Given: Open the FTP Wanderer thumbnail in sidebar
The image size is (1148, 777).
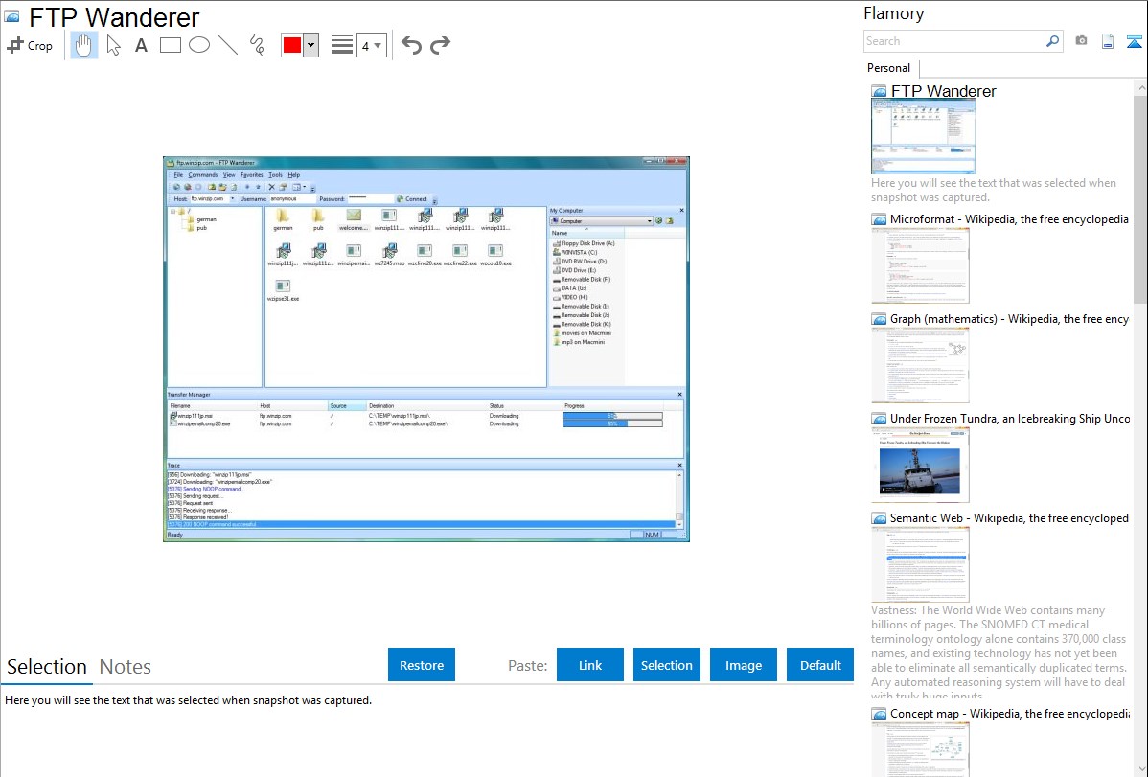Looking at the screenshot, I should click(923, 136).
